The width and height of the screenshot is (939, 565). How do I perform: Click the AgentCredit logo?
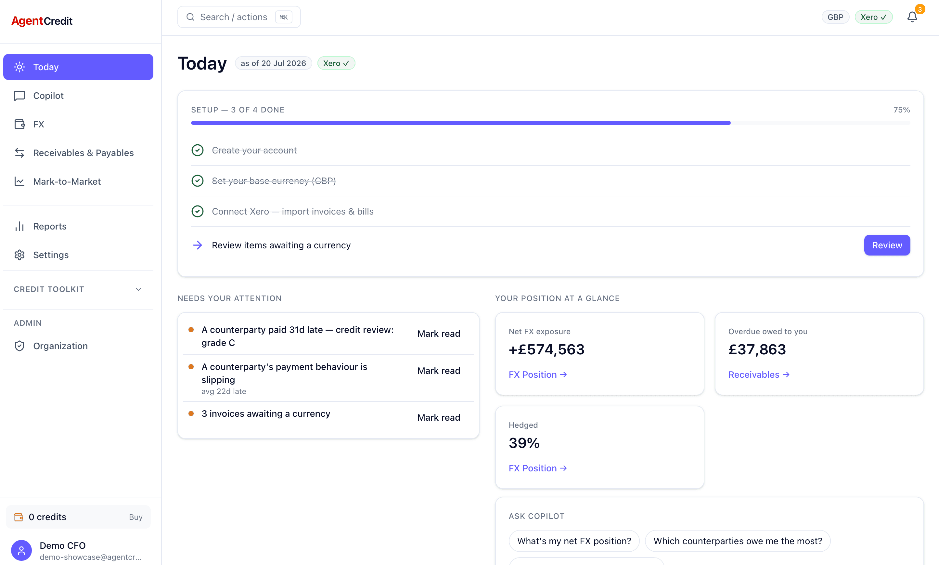[42, 21]
